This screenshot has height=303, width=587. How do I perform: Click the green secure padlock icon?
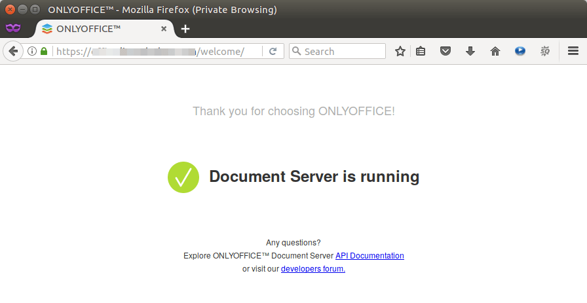click(x=44, y=51)
